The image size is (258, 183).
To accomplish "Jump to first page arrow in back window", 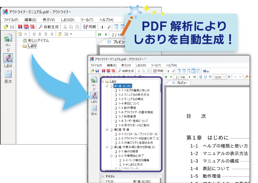I will (100, 34).
